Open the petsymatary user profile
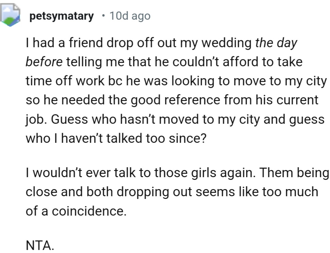The height and width of the screenshot is (253, 330). click(62, 16)
